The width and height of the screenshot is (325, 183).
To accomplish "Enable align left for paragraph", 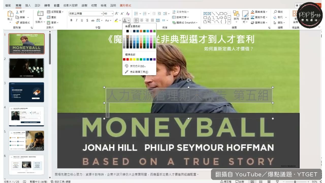I will pos(136,20).
